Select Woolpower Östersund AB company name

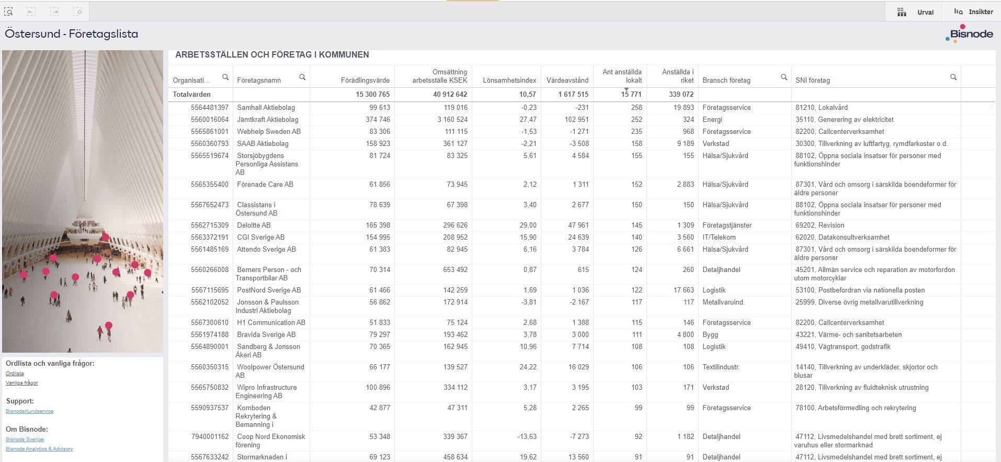pyautogui.click(x=270, y=371)
